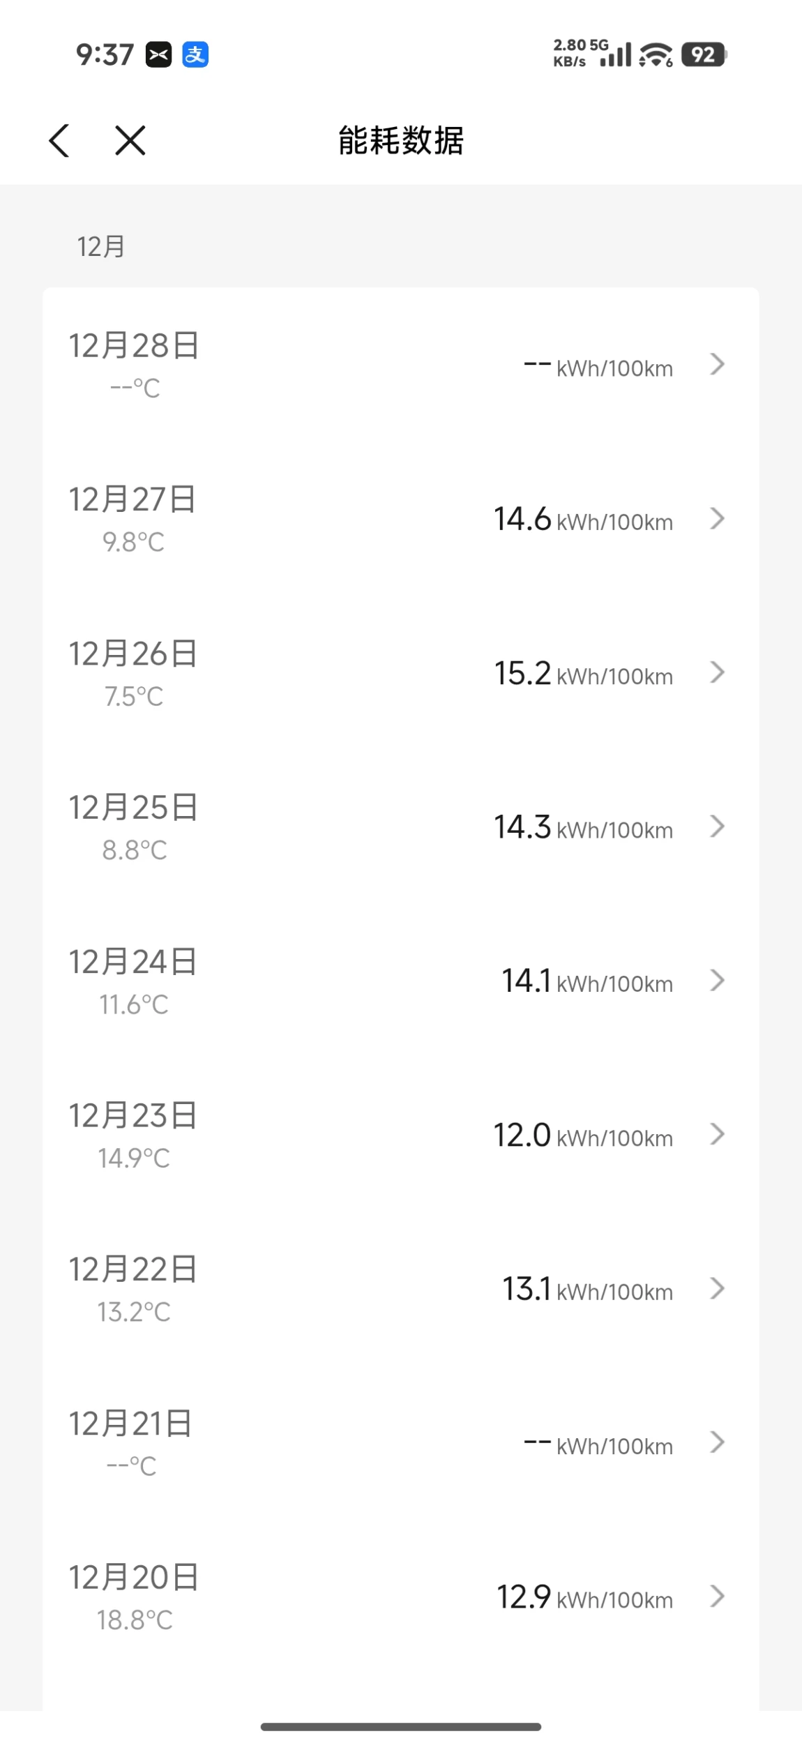This screenshot has height=1743, width=802.
Task: Open the December 23 energy record
Action: pyautogui.click(x=400, y=1135)
